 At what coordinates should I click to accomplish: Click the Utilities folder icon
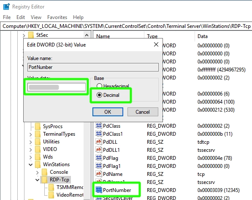(38, 142)
